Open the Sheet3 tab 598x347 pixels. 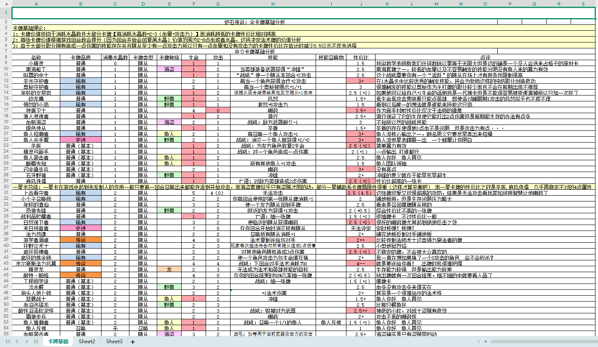click(x=114, y=342)
